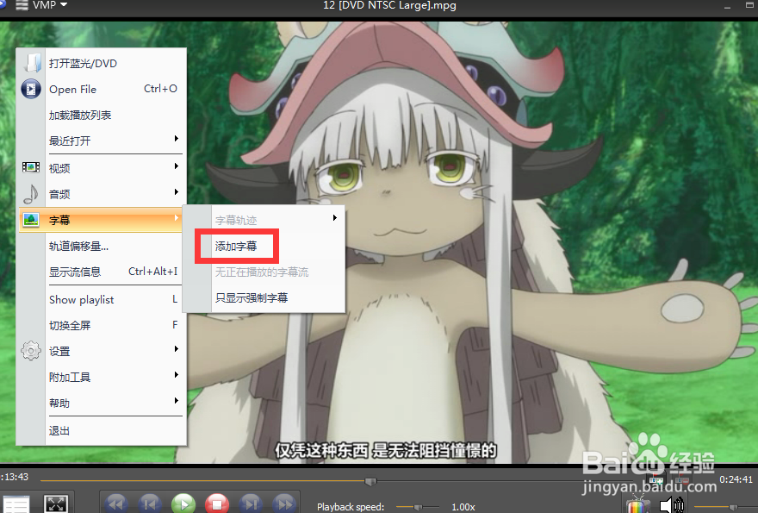Expand the 附加工具 submenu arrow
This screenshot has height=513, width=758.
coord(177,374)
